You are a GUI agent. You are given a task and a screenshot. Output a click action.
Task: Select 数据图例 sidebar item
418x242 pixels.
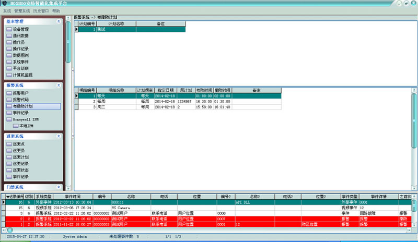(21, 55)
